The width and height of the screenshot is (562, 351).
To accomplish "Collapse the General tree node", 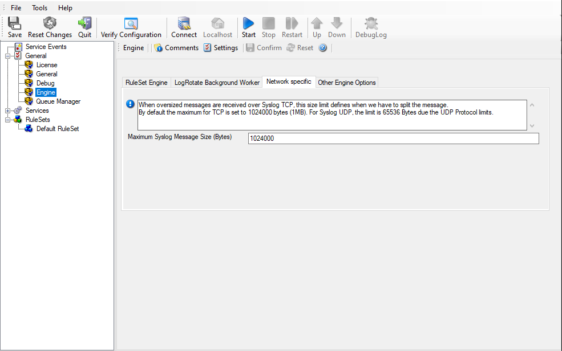I will [8, 56].
